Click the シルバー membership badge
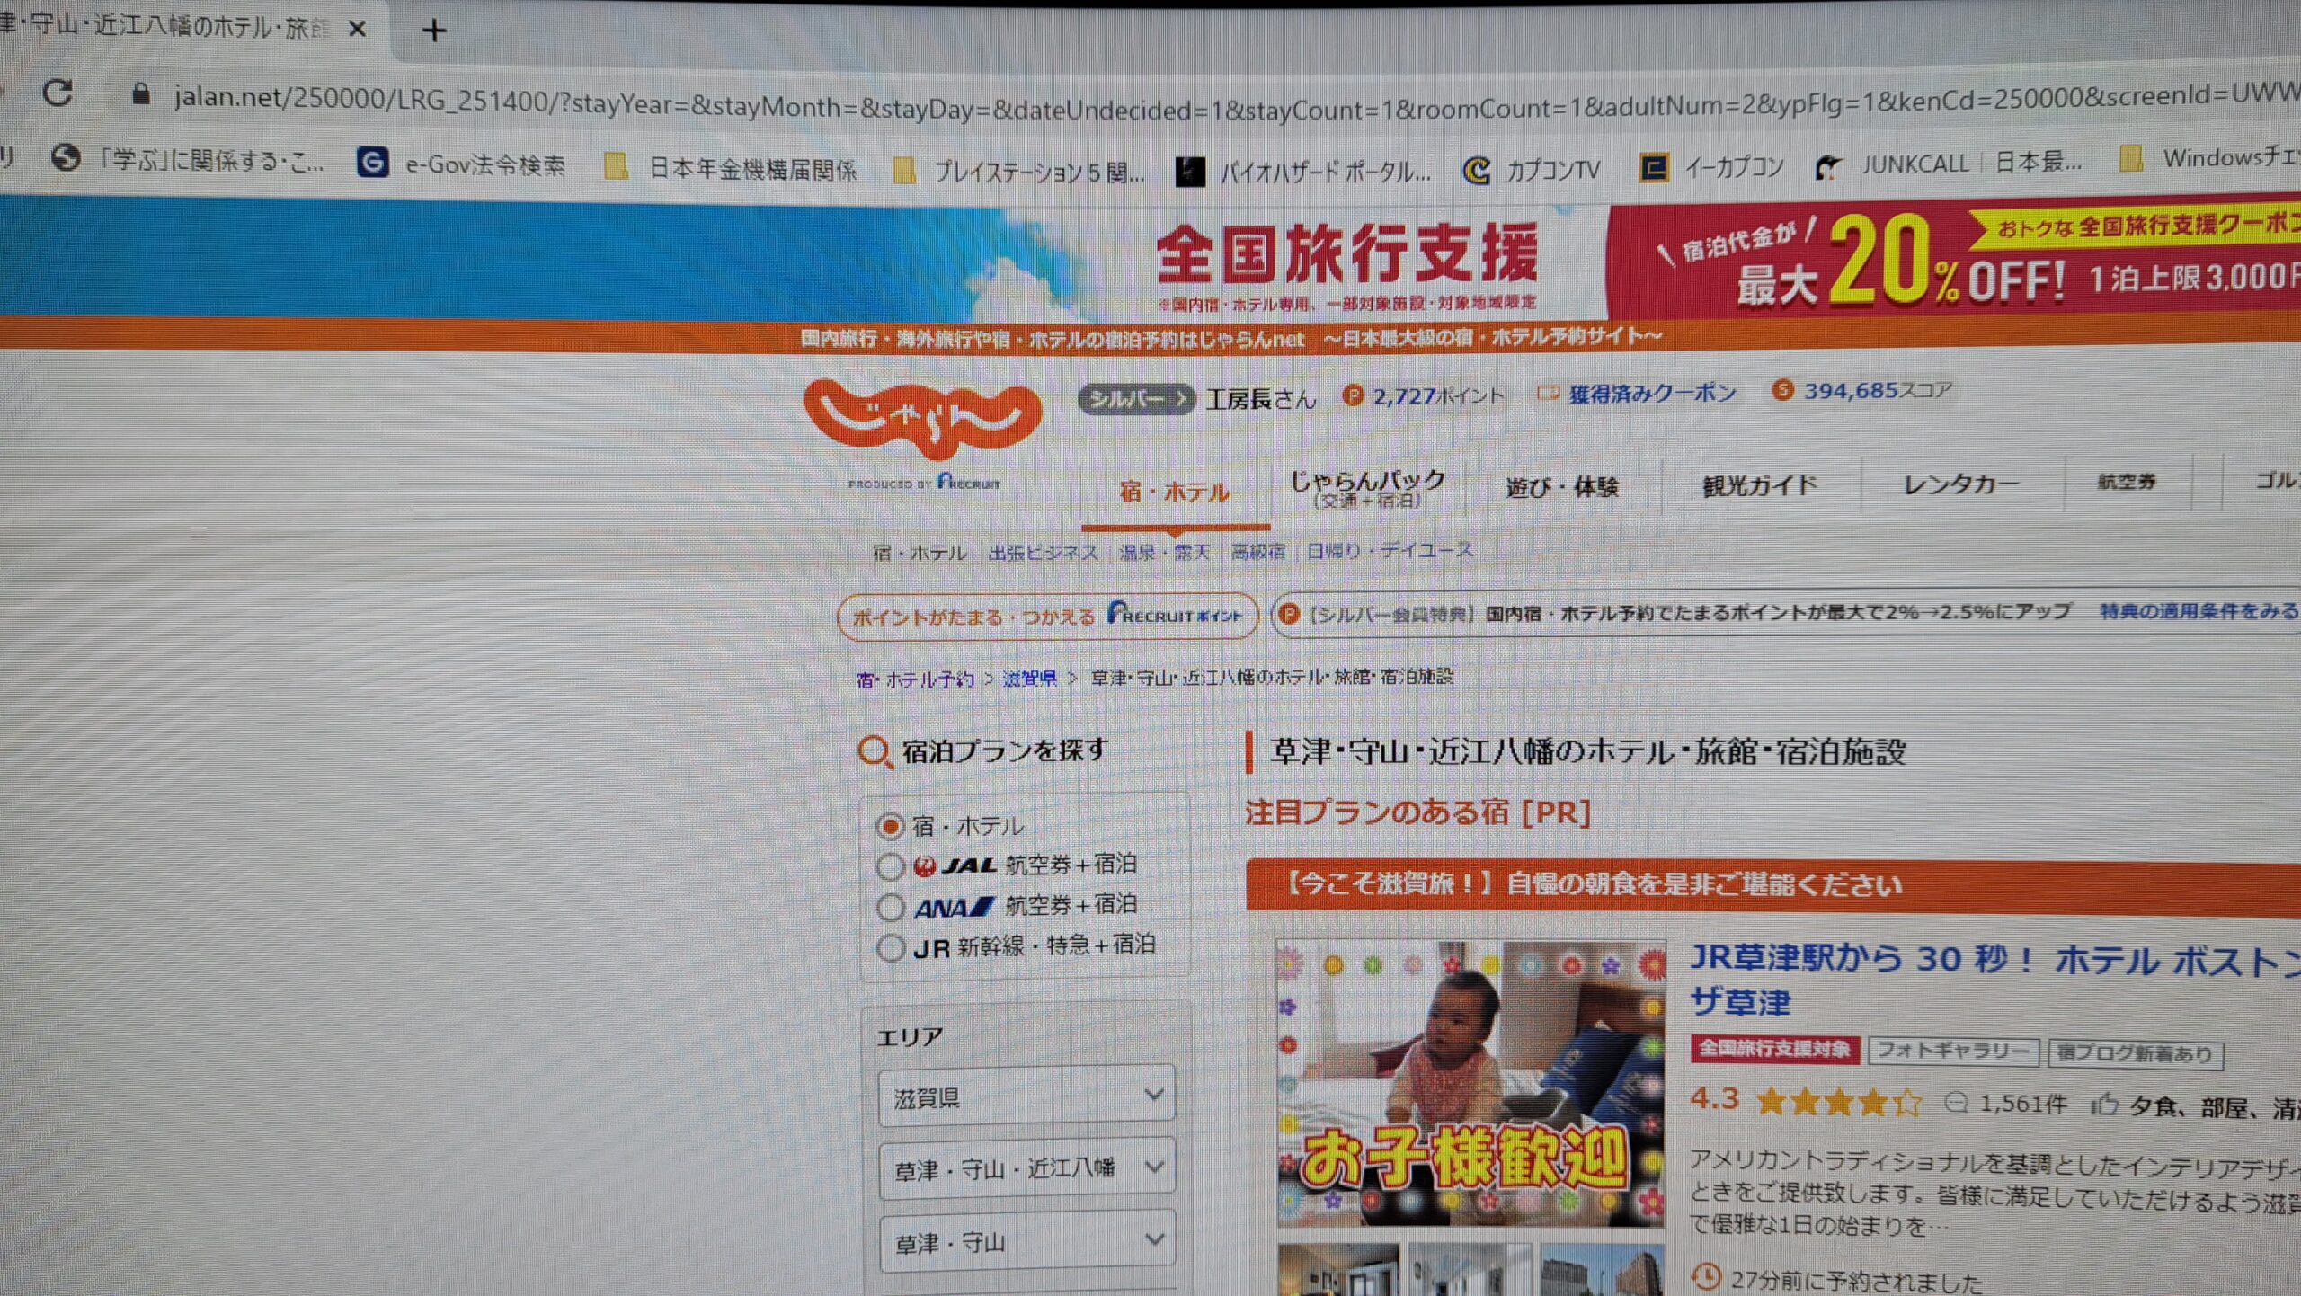The image size is (2301, 1296). click(1136, 399)
